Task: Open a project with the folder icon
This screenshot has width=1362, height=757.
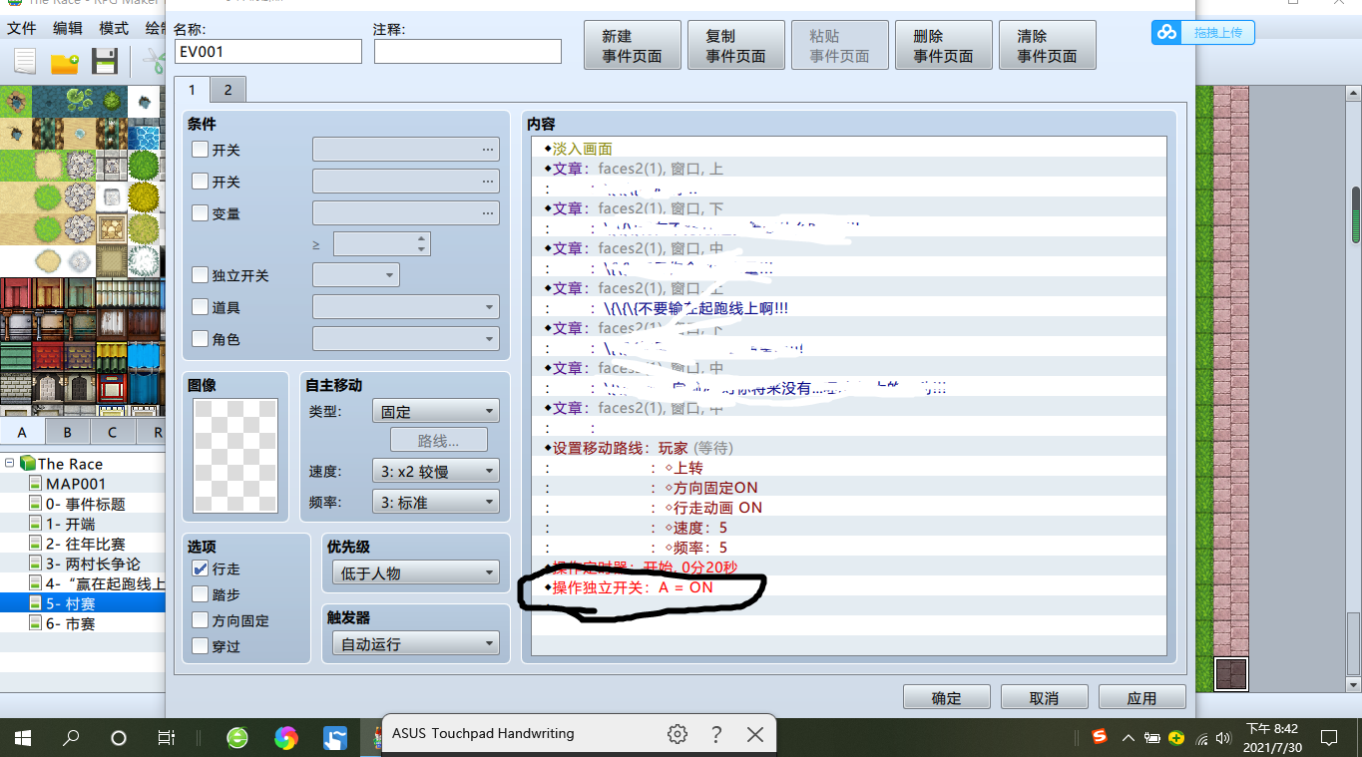Action: click(65, 62)
